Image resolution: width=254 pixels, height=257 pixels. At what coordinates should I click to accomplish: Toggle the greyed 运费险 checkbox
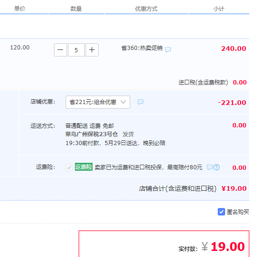coord(69,167)
